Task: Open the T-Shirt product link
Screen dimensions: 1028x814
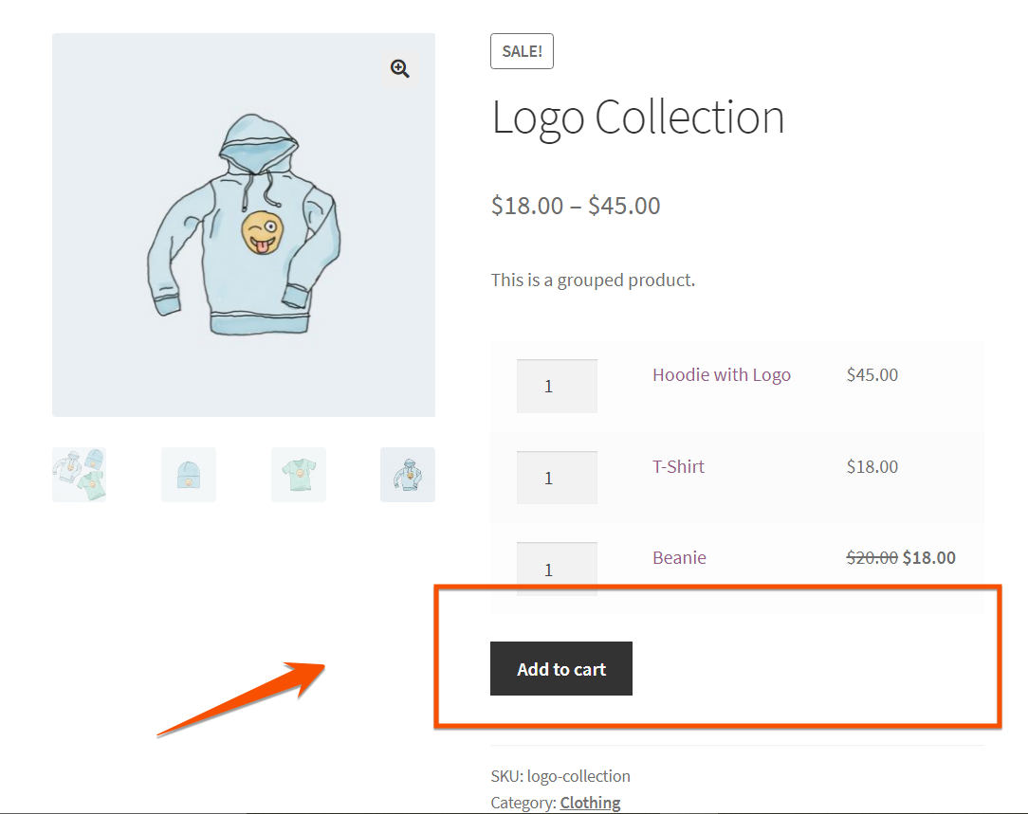Action: coord(678,466)
